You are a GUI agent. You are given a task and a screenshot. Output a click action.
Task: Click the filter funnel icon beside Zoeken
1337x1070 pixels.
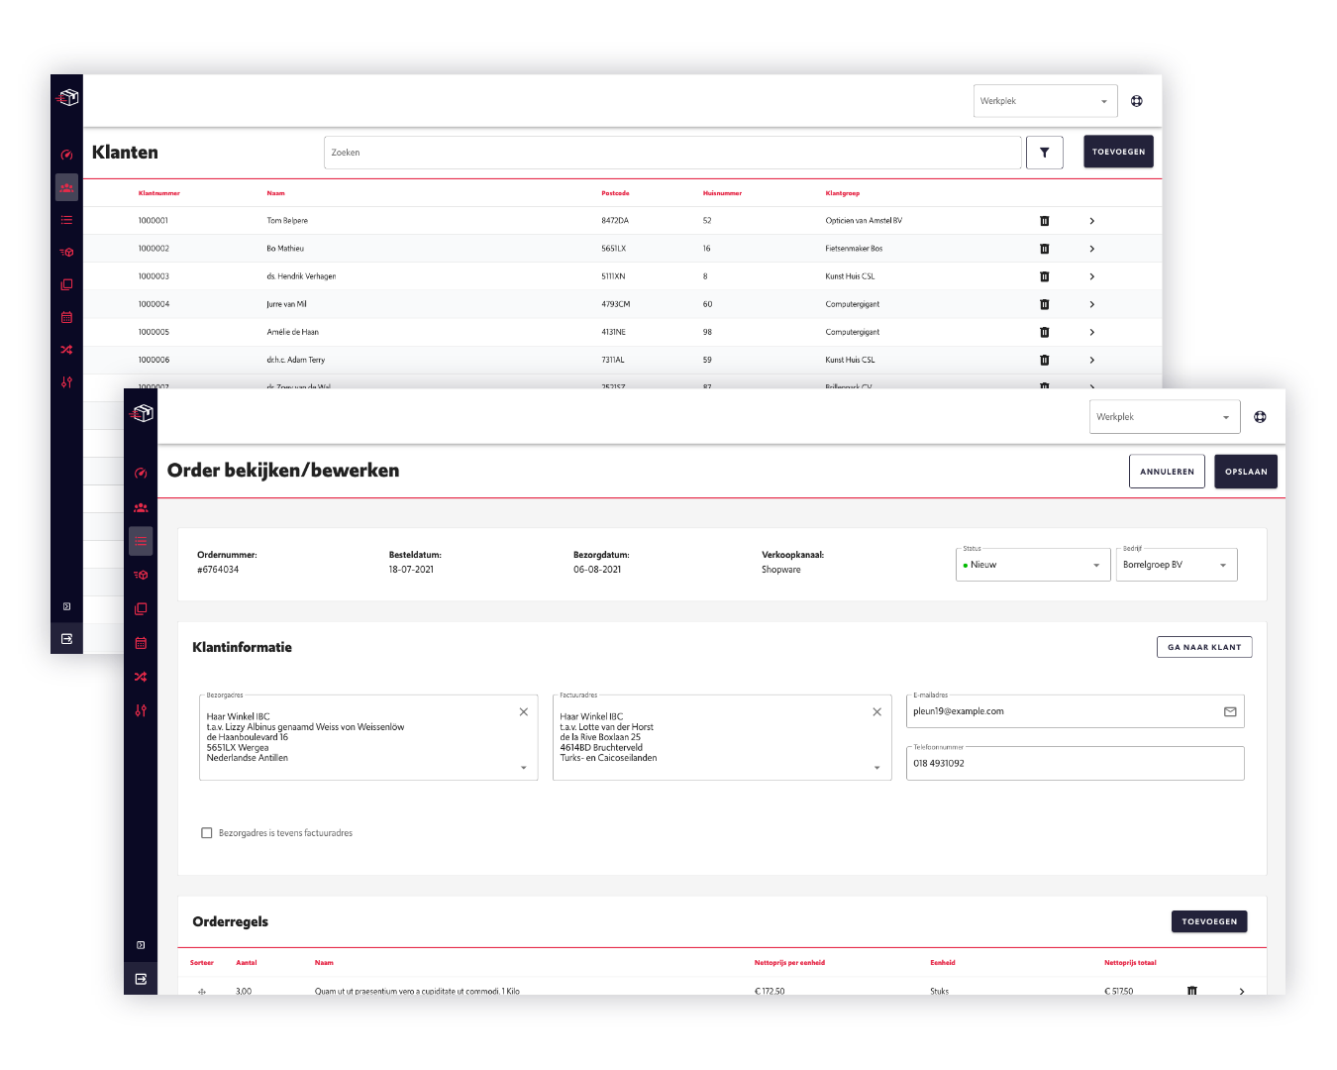[x=1044, y=153]
